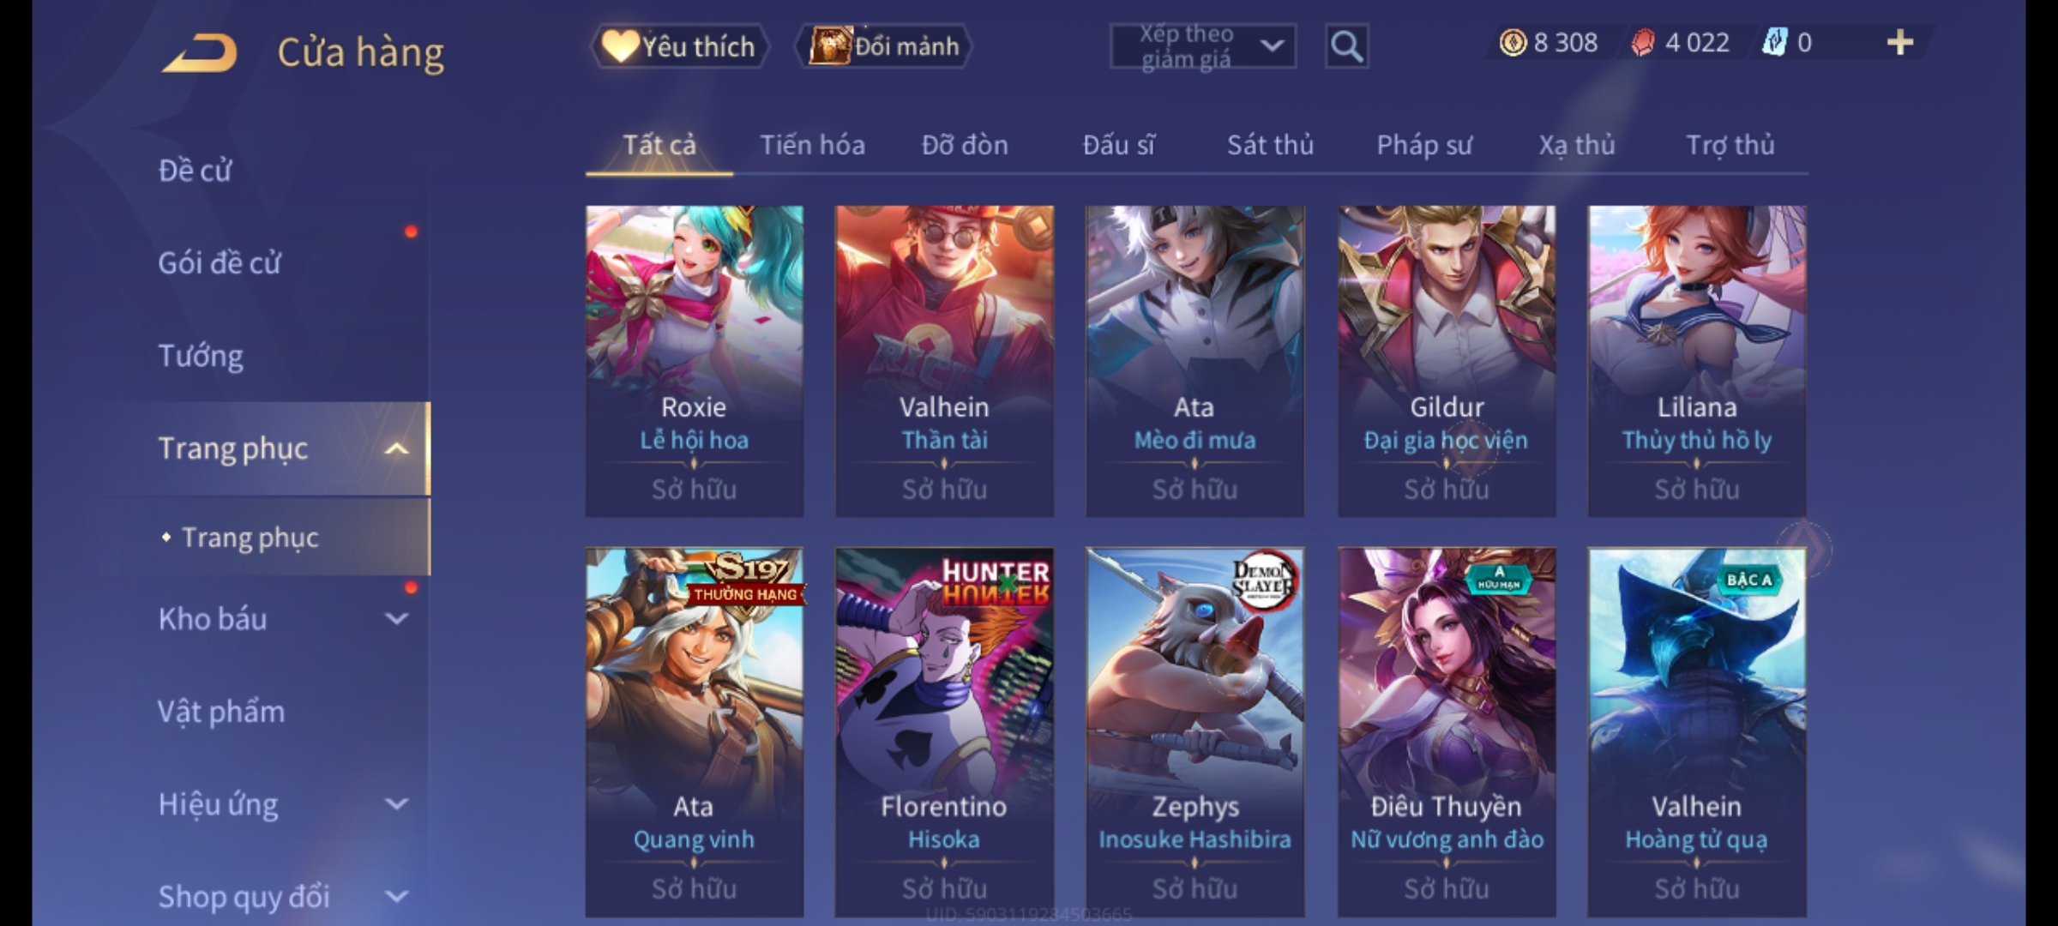Open Yêu thích favorites heart button
Screen dimensions: 2058x926
click(x=680, y=46)
